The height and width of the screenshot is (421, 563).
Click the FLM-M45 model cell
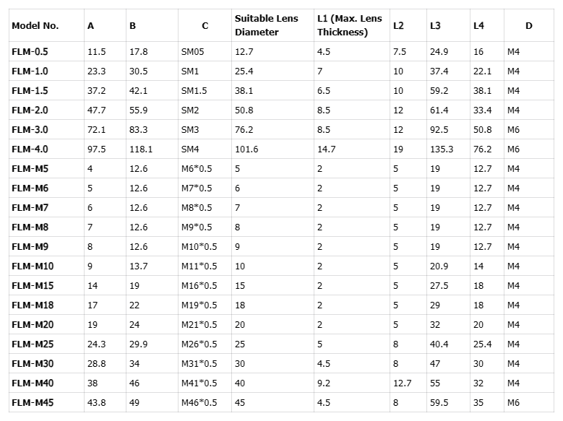(x=32, y=403)
